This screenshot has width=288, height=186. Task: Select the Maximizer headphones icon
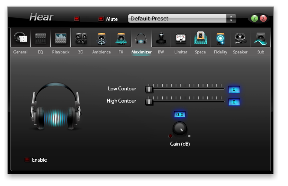(141, 39)
